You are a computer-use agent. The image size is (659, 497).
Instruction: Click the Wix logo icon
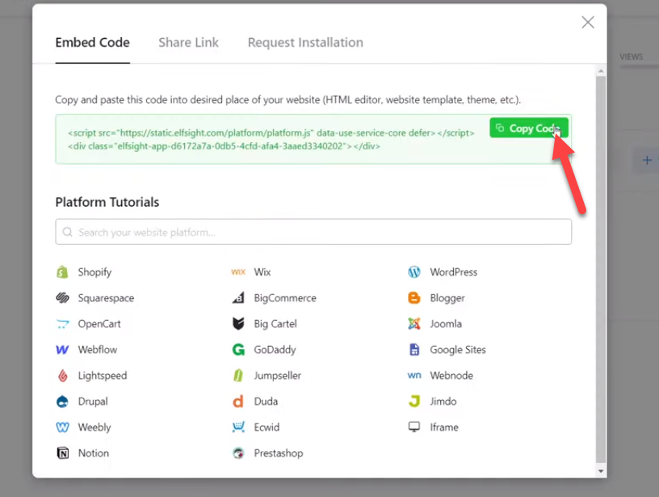(238, 272)
